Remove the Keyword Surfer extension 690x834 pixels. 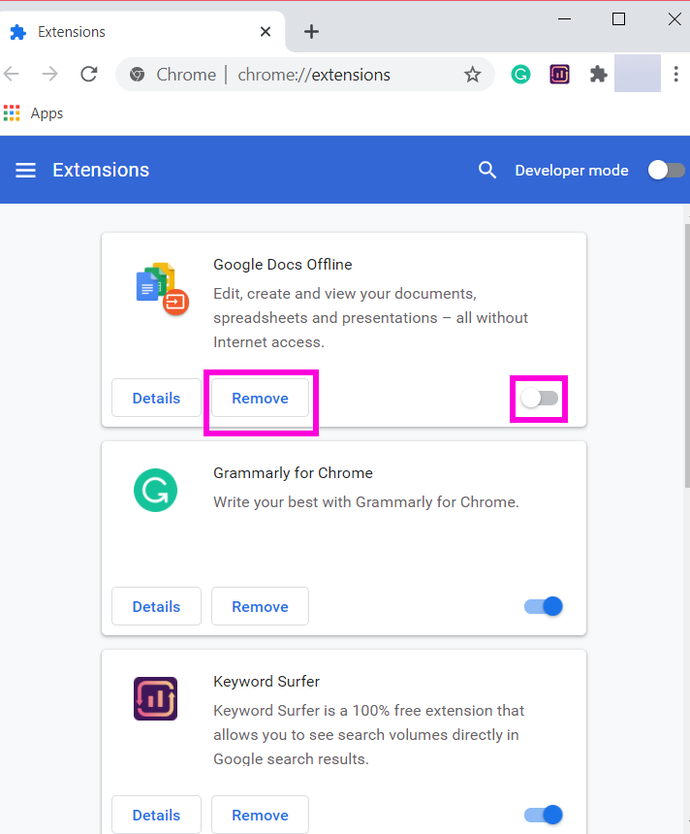[x=260, y=815]
